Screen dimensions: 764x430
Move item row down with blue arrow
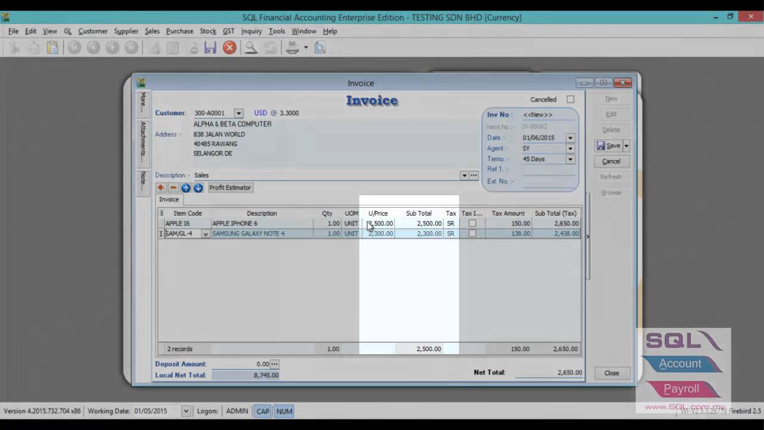pos(198,188)
